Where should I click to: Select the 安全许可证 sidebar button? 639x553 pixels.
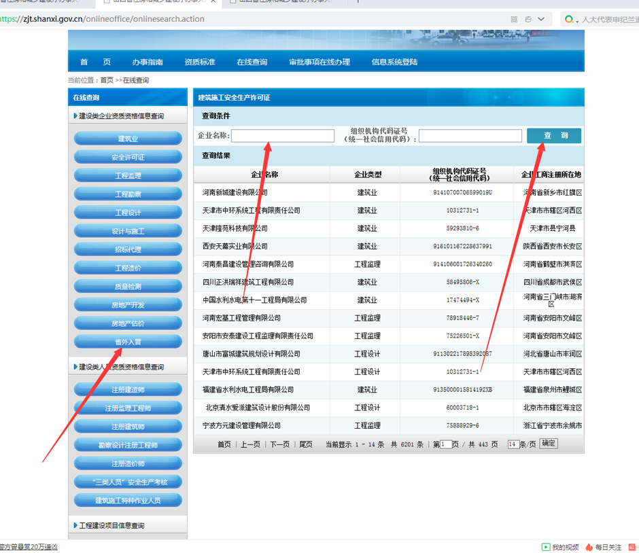(x=128, y=157)
